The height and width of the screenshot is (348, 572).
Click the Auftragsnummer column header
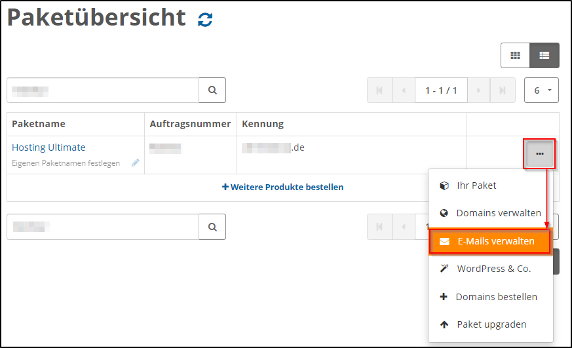pos(190,124)
